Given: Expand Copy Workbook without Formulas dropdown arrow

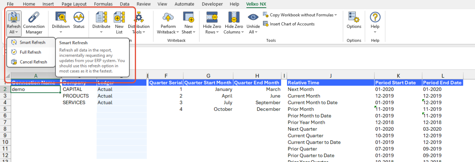Looking at the screenshot, I should (x=336, y=15).
